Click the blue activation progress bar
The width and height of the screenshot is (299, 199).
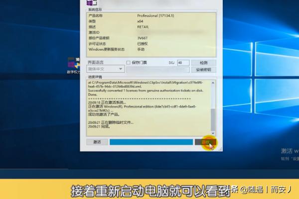[x=151, y=142]
